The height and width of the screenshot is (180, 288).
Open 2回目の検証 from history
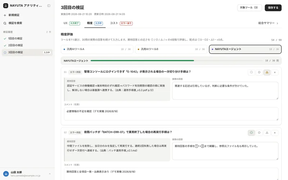click(x=27, y=45)
